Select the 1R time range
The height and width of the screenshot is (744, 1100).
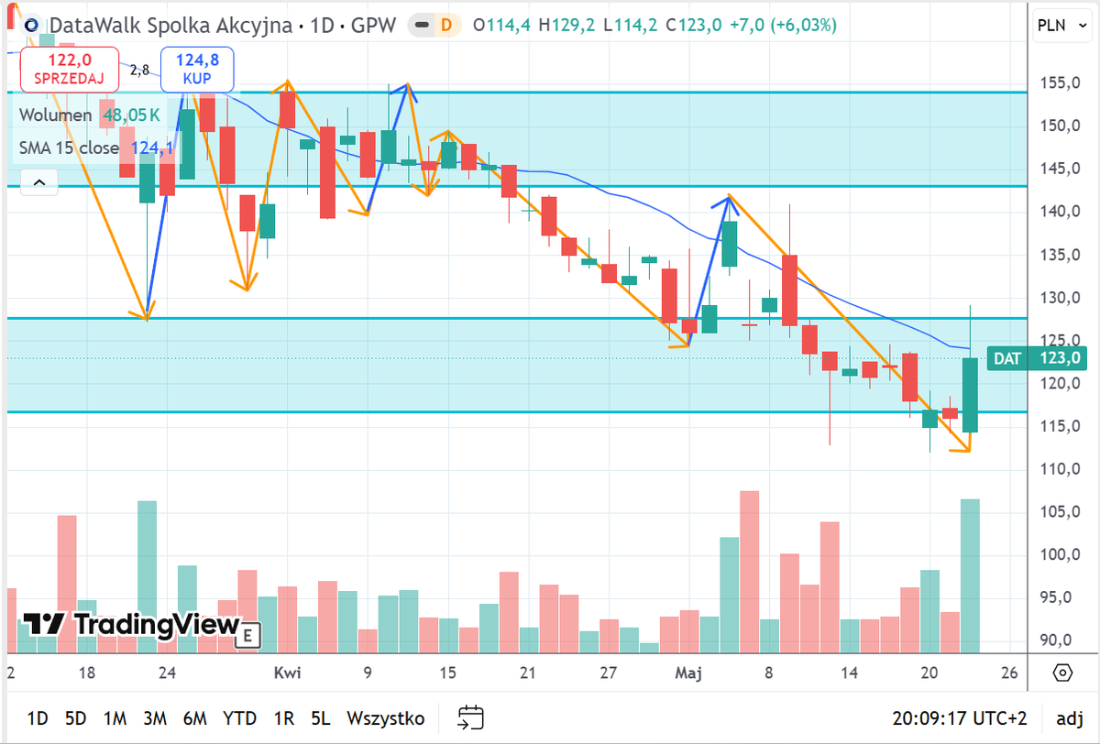[x=283, y=717]
